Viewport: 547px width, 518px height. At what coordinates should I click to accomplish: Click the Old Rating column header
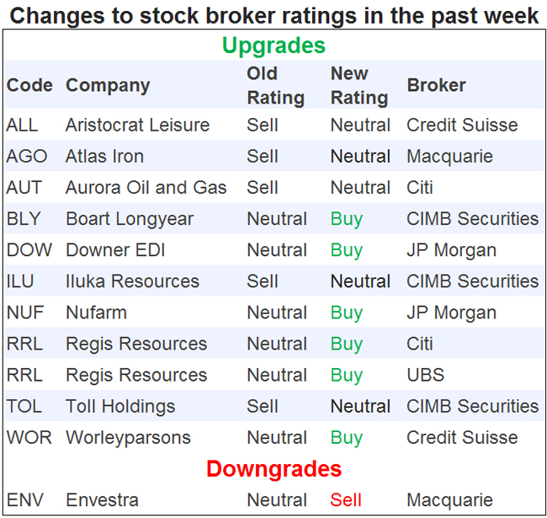(x=275, y=85)
